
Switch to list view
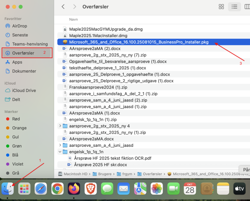pos(234,7)
